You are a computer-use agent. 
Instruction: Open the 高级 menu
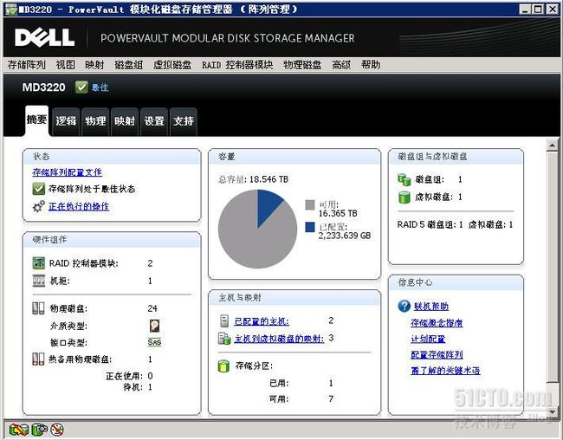(x=341, y=65)
